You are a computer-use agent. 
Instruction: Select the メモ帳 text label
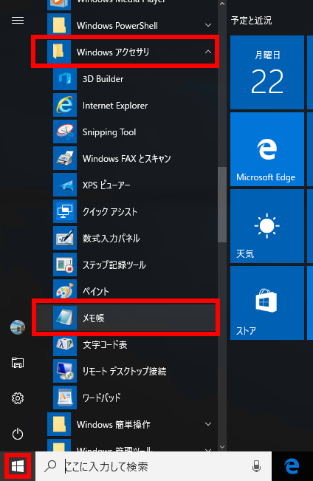[x=94, y=318]
